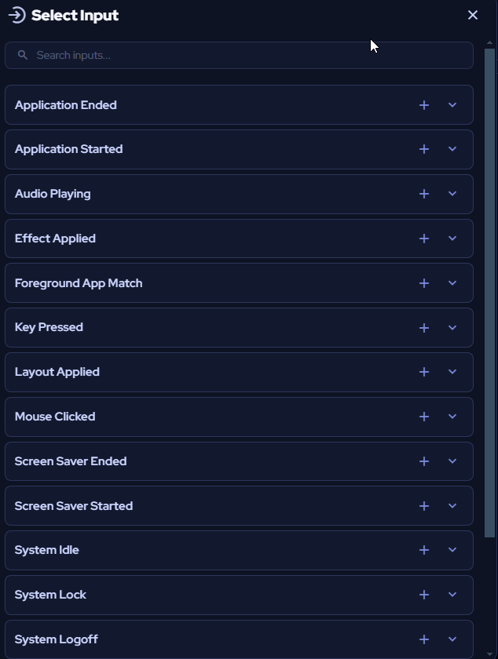The height and width of the screenshot is (659, 498).
Task: Add Foreground App Match input
Action: [x=424, y=283]
